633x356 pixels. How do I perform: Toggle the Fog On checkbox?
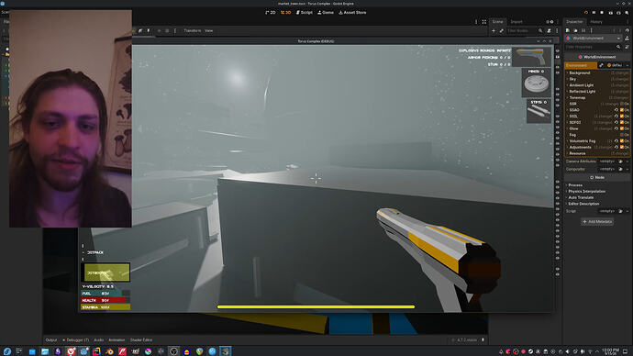pos(622,135)
